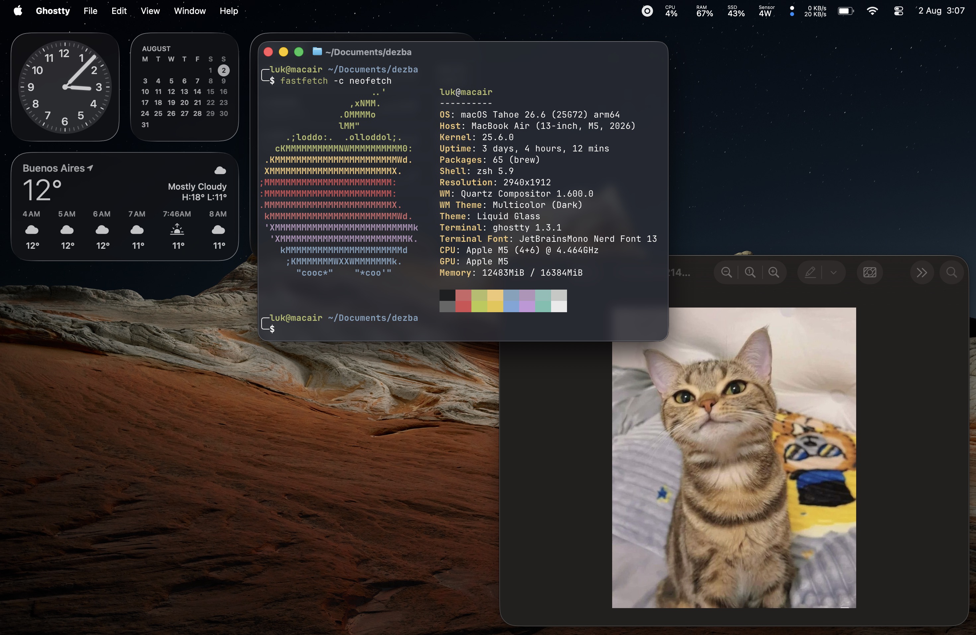Open the Help menu
This screenshot has height=635, width=976.
coord(229,11)
